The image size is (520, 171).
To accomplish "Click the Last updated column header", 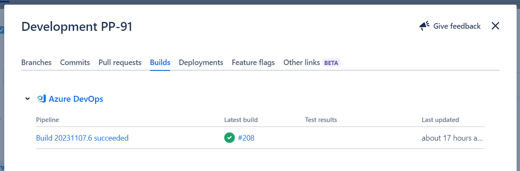I will click(440, 120).
